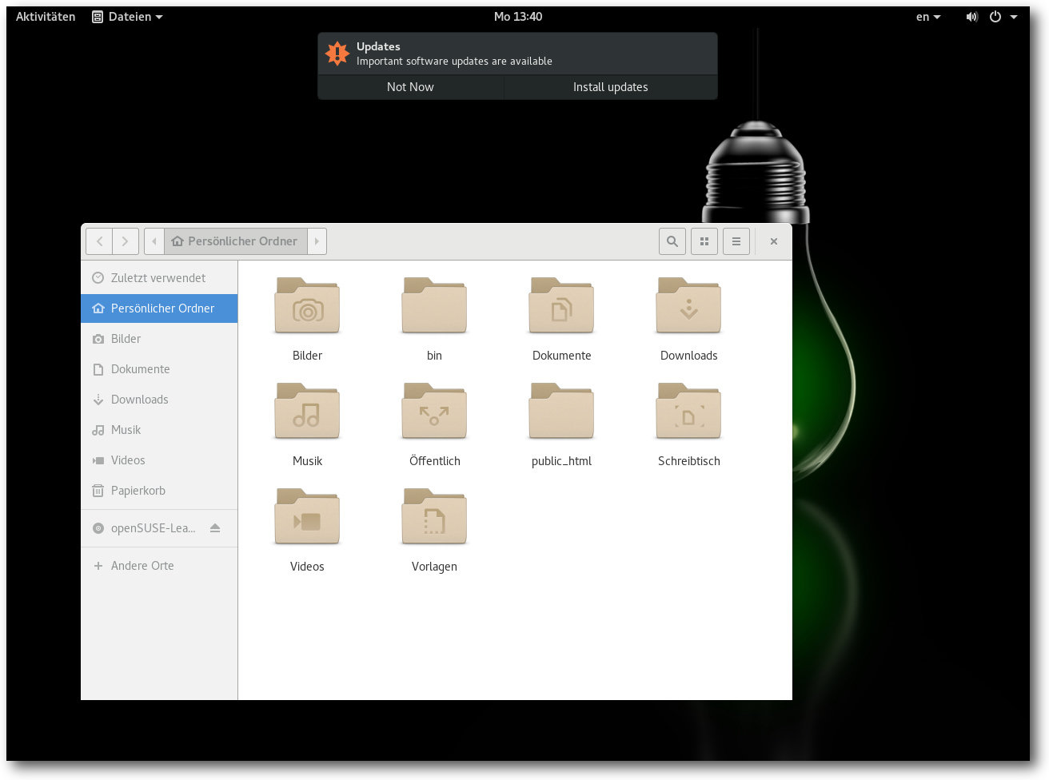Viewport: 1049px width, 780px height.
Task: Open the Vorlagen folder icon
Action: pyautogui.click(x=434, y=516)
